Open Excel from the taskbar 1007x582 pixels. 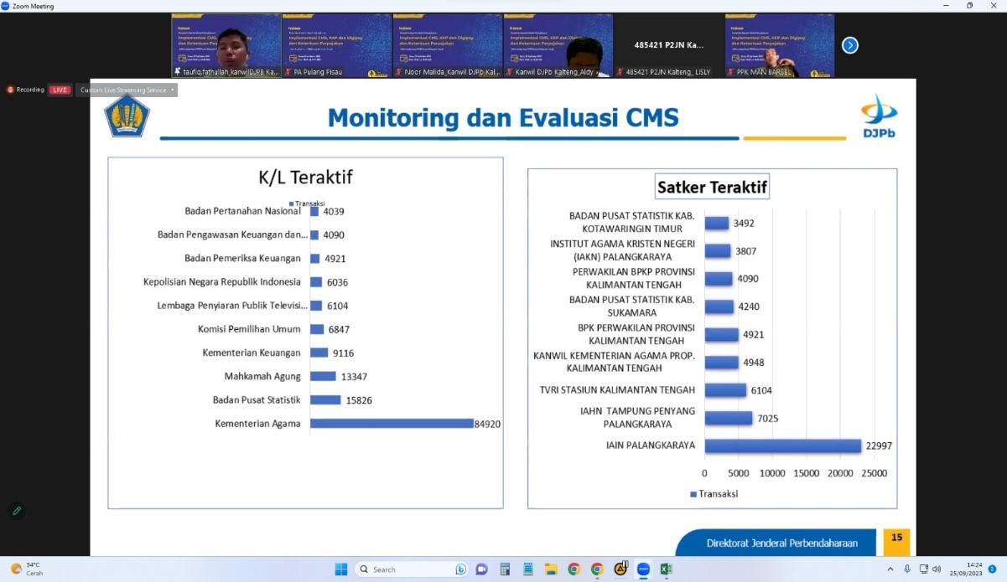pos(666,569)
